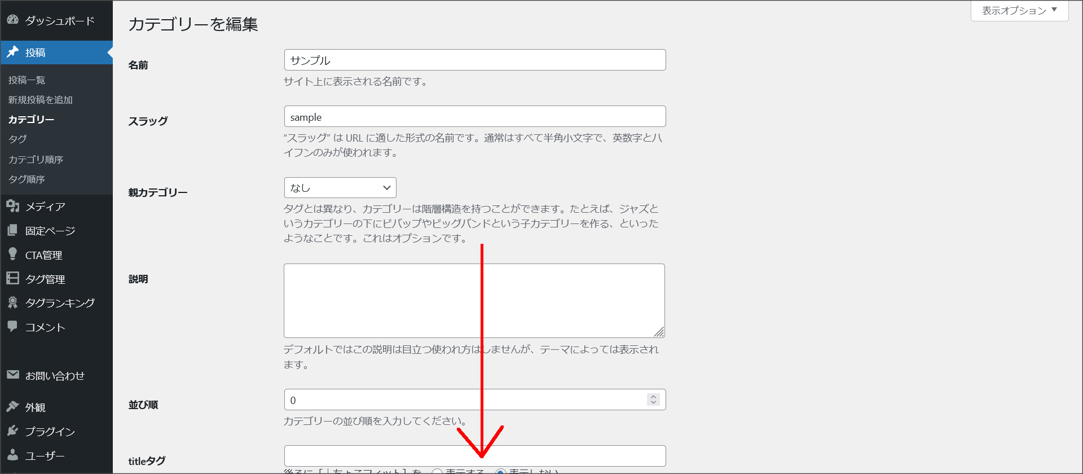Open the 親カテゴリー dropdown

click(340, 188)
